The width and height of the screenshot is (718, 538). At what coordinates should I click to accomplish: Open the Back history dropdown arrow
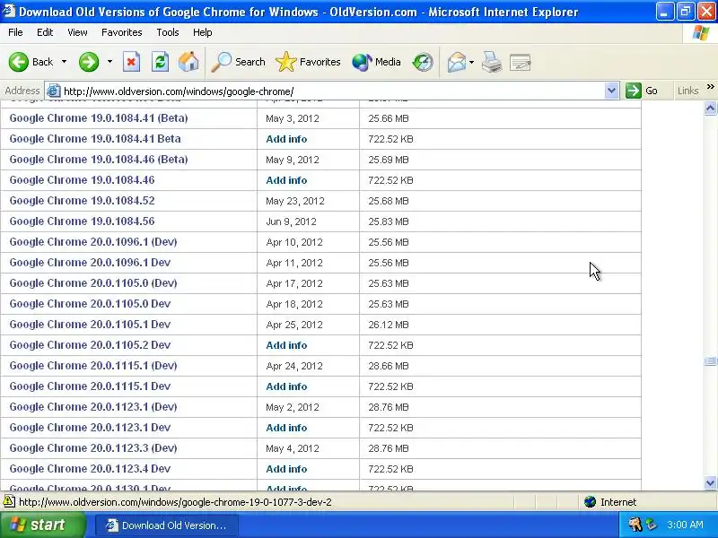(64, 62)
